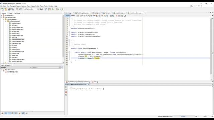Click the green re-run icon in Output panel
Image resolution: width=214 pixels, height=120 pixels.
tap(66, 87)
